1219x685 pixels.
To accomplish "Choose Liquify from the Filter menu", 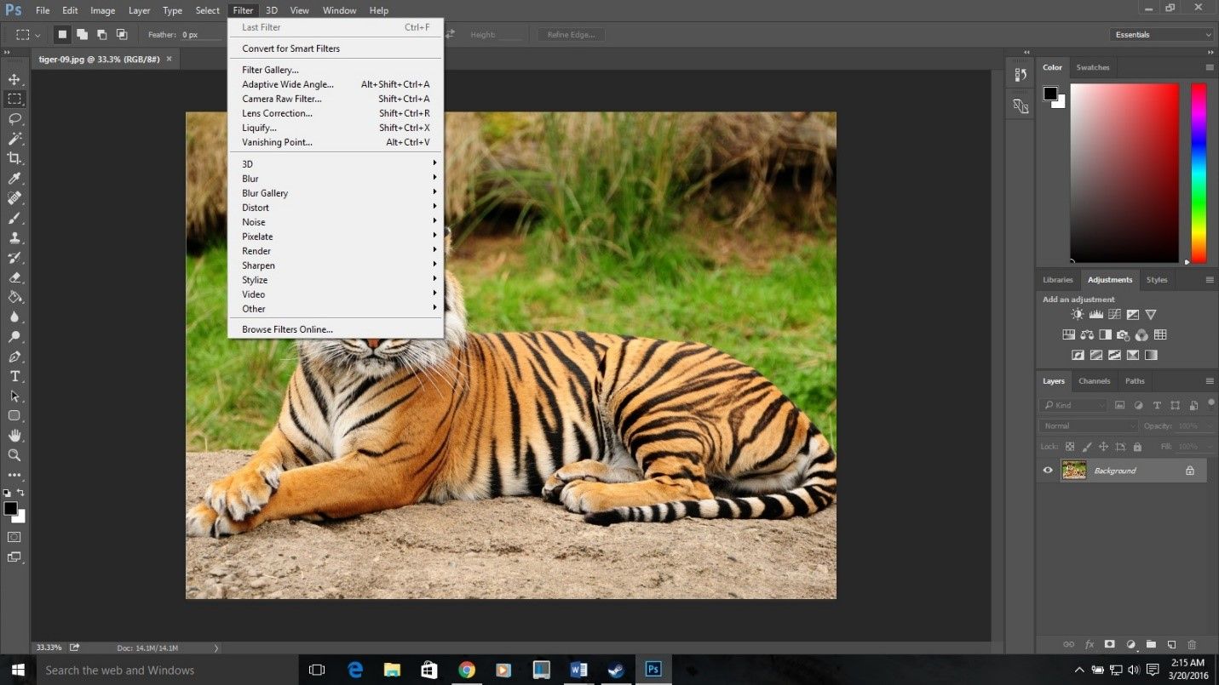I will tap(258, 128).
